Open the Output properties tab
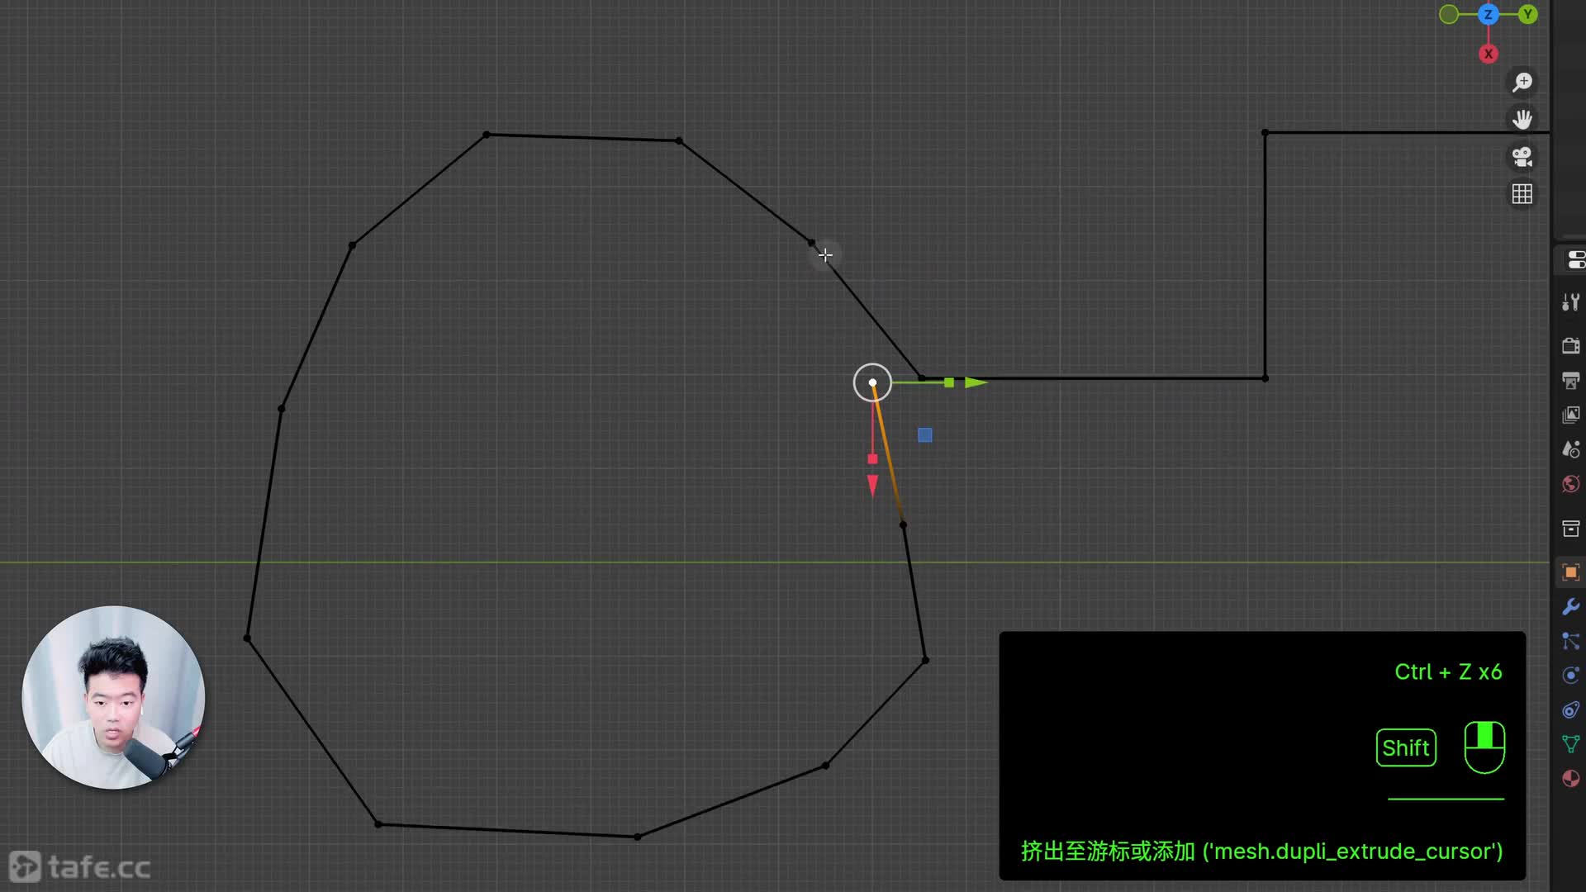The image size is (1586, 892). (1570, 380)
